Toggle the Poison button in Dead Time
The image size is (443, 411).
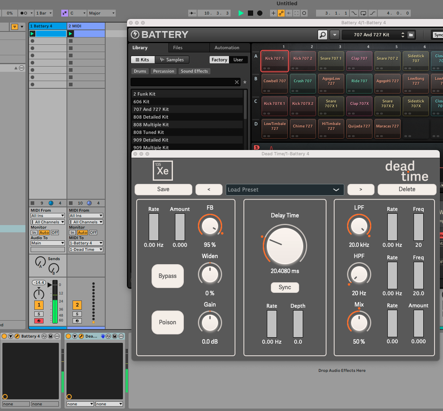(x=168, y=322)
